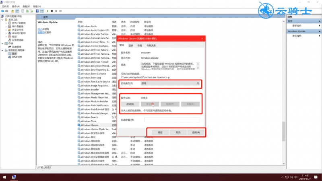Select the Windows Defender Firewall service row
Image resolution: width=322 pixels, height=181 pixels.
pyautogui.click(x=95, y=62)
